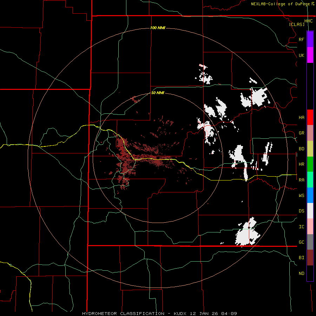
Task: Click the green HR heavy rain swatch
Action: 310,164
